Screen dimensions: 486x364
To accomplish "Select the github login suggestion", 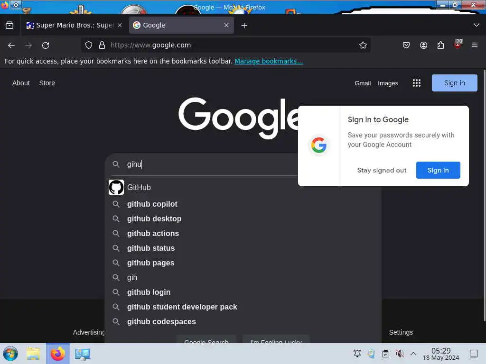I will pyautogui.click(x=243, y=292).
